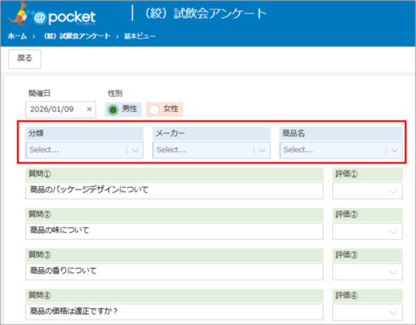Expand the 評価① dropdown
The height and width of the screenshot is (325, 416).
(x=367, y=191)
